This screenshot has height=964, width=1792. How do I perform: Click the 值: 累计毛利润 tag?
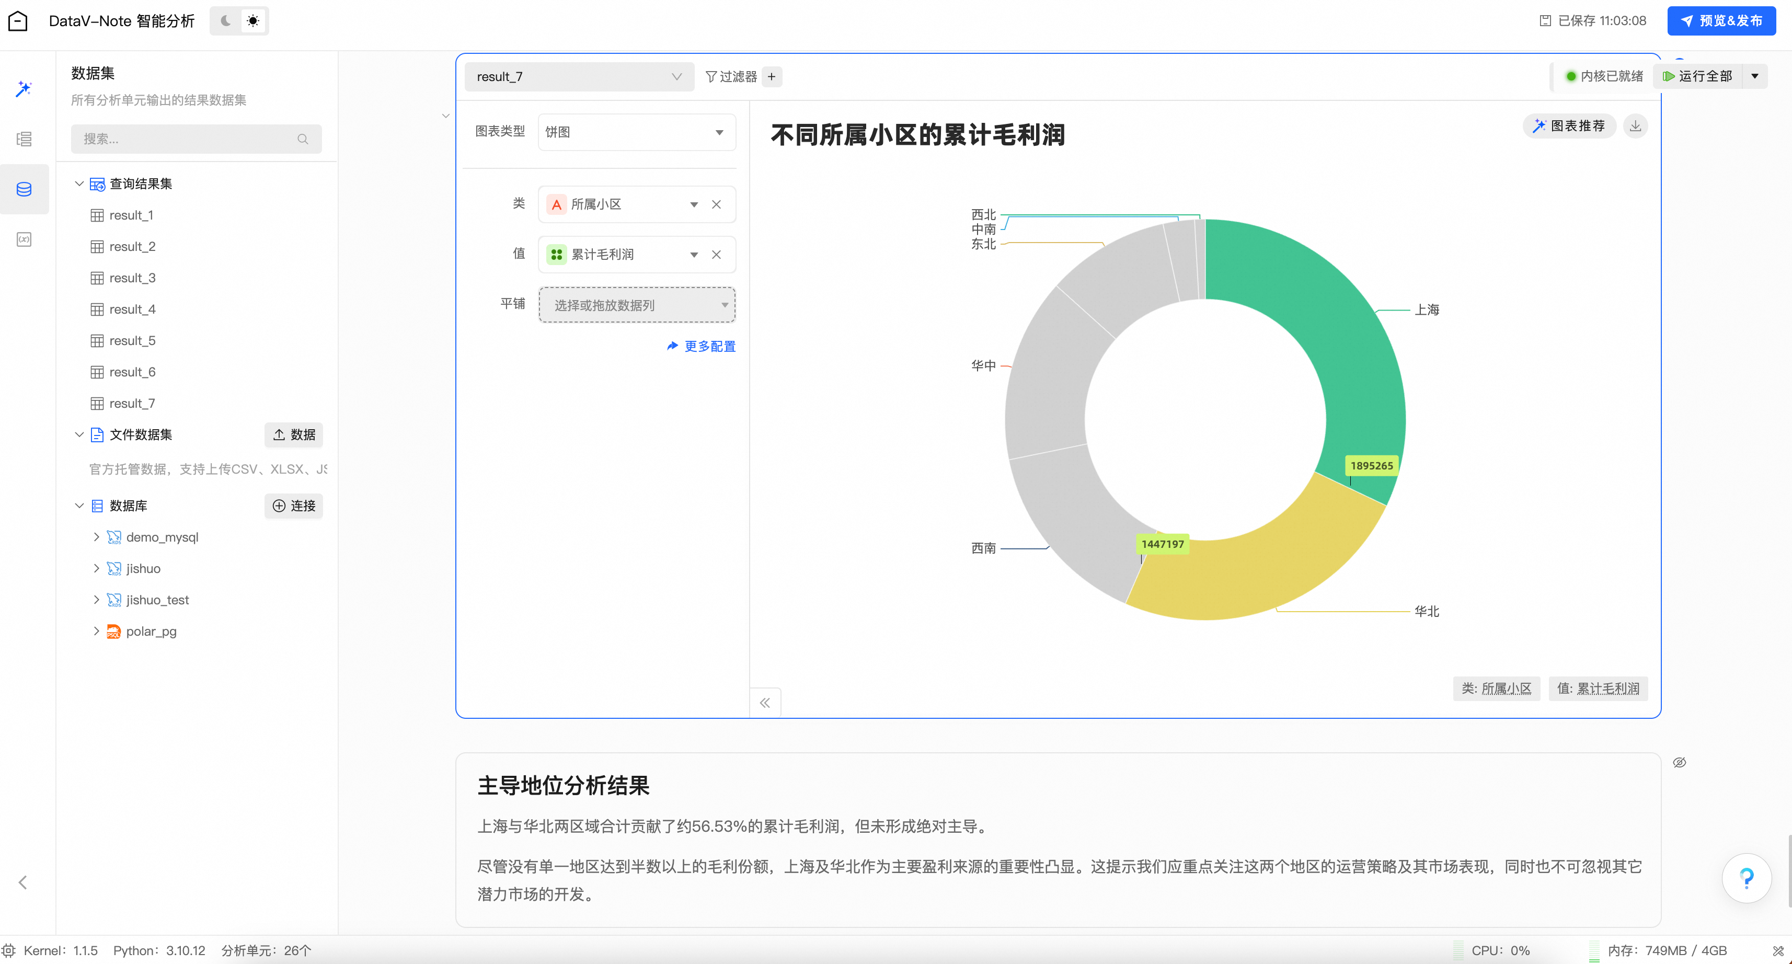point(1598,688)
